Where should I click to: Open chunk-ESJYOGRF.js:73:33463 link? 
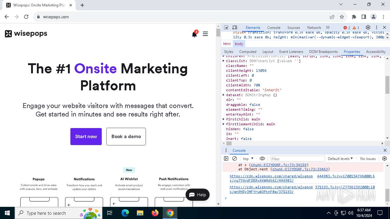click(300, 169)
